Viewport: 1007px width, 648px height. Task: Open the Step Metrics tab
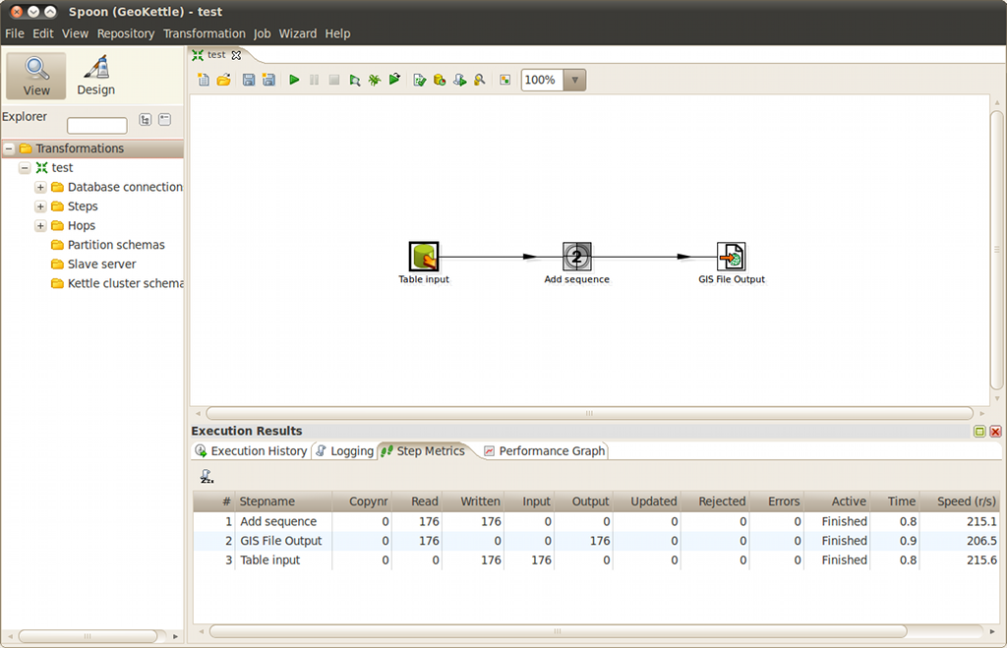pyautogui.click(x=423, y=450)
